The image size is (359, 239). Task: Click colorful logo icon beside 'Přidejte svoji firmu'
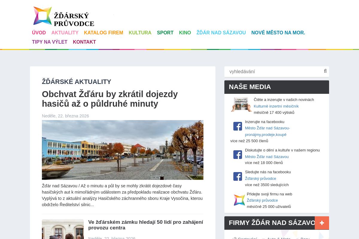[239, 200]
